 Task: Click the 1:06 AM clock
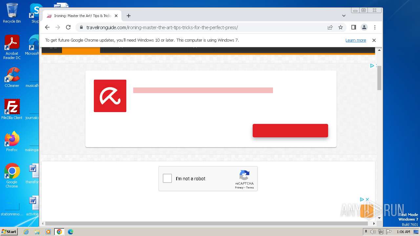[x=403, y=232]
